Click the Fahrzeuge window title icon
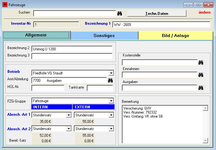Screen dimensions: 216x150 [x=5, y=5]
